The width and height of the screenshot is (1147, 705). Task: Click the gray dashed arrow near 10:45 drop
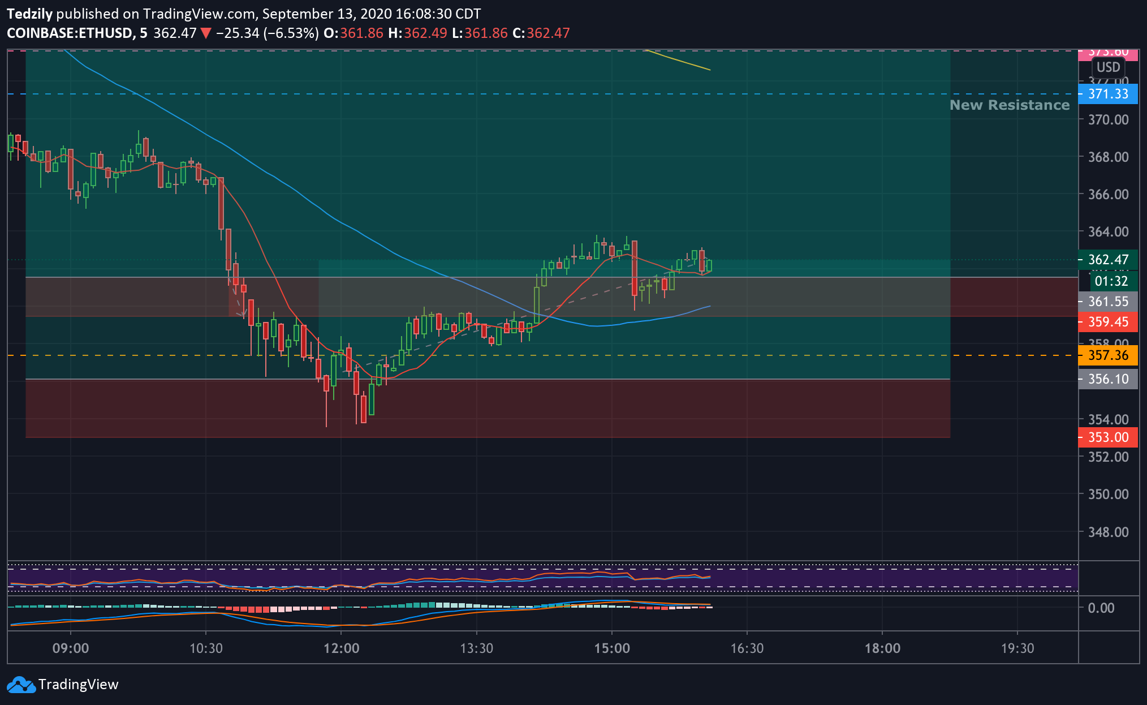point(238,297)
